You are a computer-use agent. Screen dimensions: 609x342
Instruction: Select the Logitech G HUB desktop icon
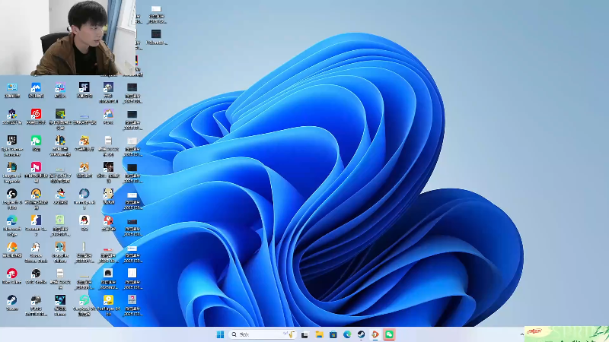click(11, 195)
